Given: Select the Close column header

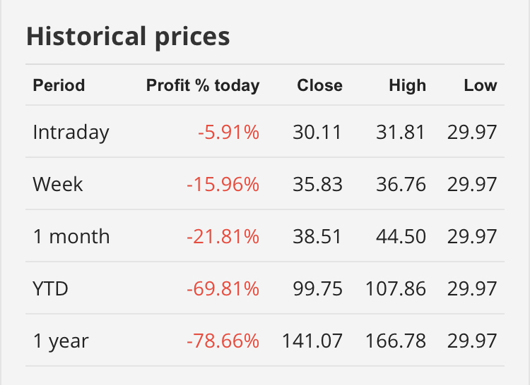Looking at the screenshot, I should pyautogui.click(x=319, y=85).
